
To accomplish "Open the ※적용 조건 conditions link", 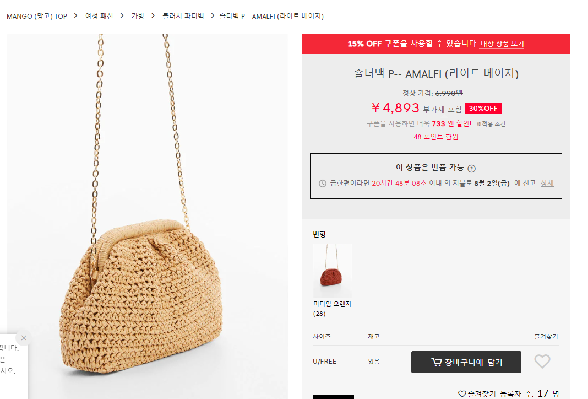I will pos(491,124).
